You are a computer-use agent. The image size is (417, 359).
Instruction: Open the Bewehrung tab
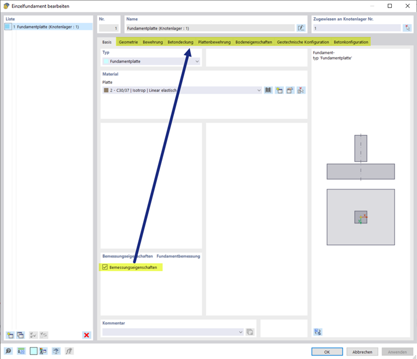153,42
